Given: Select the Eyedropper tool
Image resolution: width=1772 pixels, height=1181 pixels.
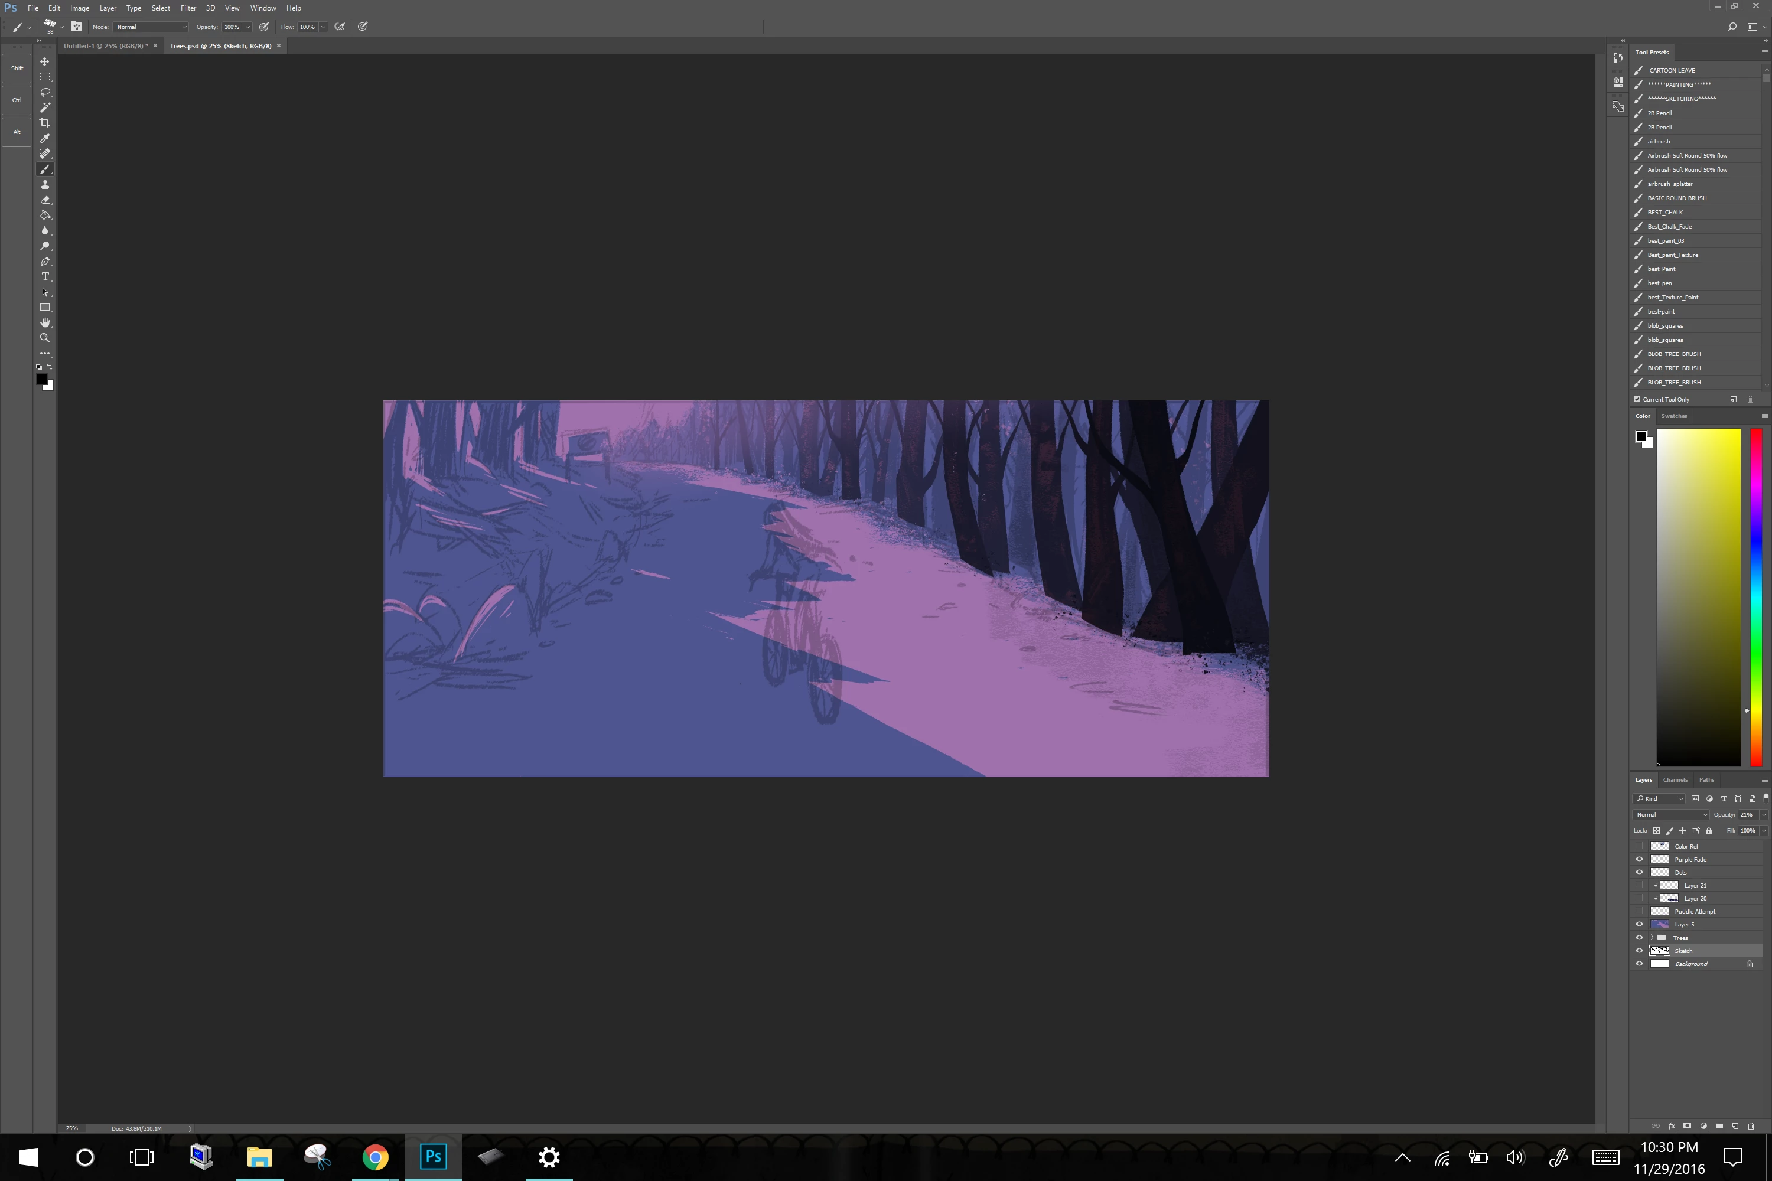Looking at the screenshot, I should [x=44, y=139].
